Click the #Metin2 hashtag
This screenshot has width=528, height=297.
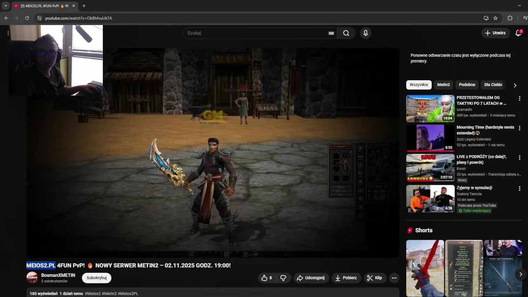coord(109,294)
